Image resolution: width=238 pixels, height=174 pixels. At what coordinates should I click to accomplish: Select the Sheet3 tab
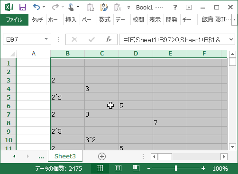(65, 156)
